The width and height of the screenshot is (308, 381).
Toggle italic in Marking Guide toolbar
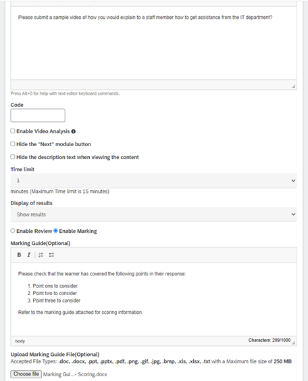point(28,255)
